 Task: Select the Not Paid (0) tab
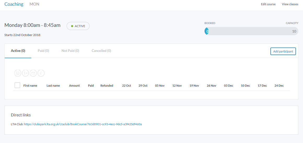click(x=70, y=51)
